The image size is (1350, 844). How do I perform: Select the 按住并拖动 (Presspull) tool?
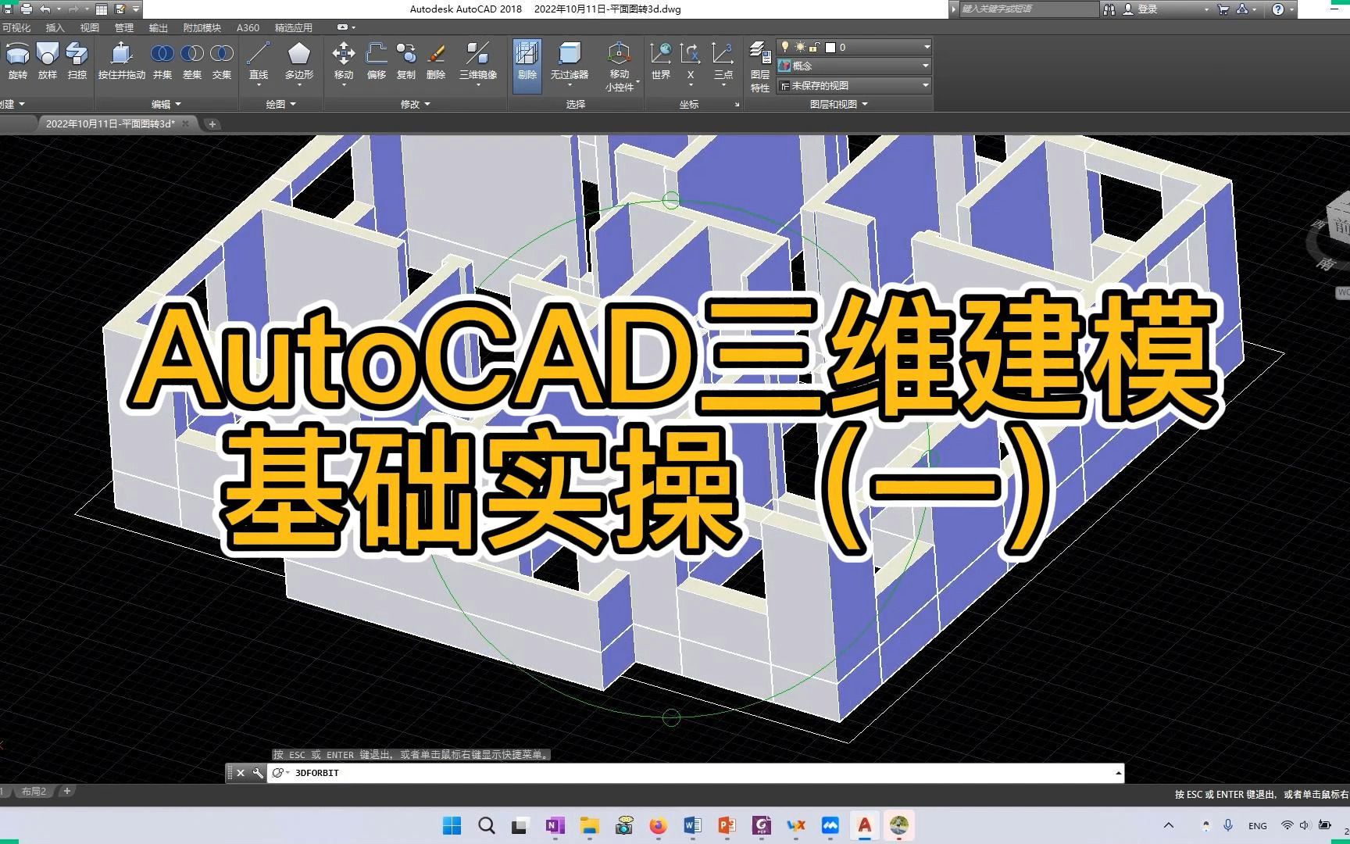pos(121,63)
